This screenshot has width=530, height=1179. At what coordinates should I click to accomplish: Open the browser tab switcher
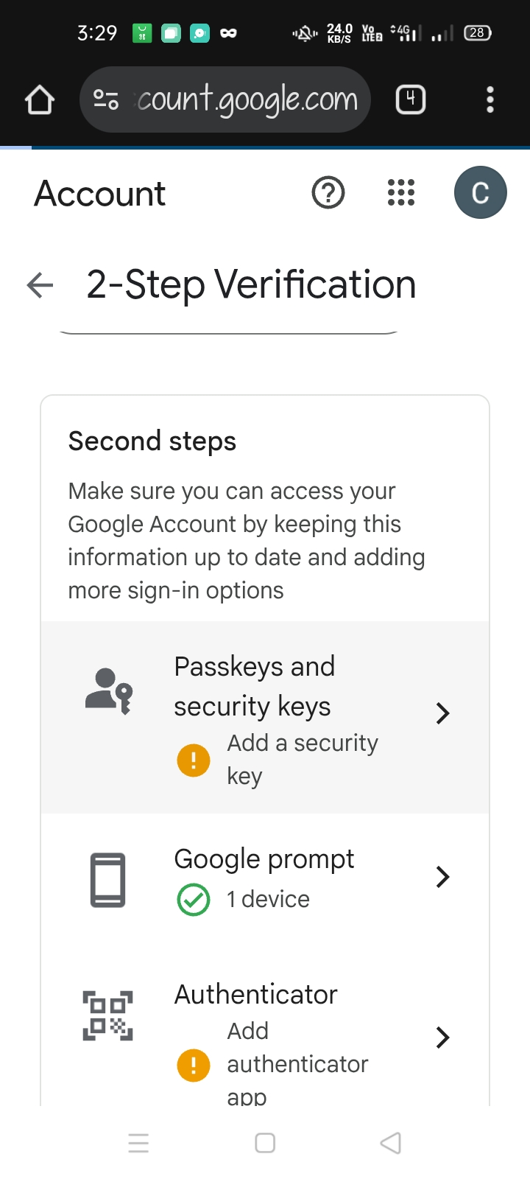[411, 99]
